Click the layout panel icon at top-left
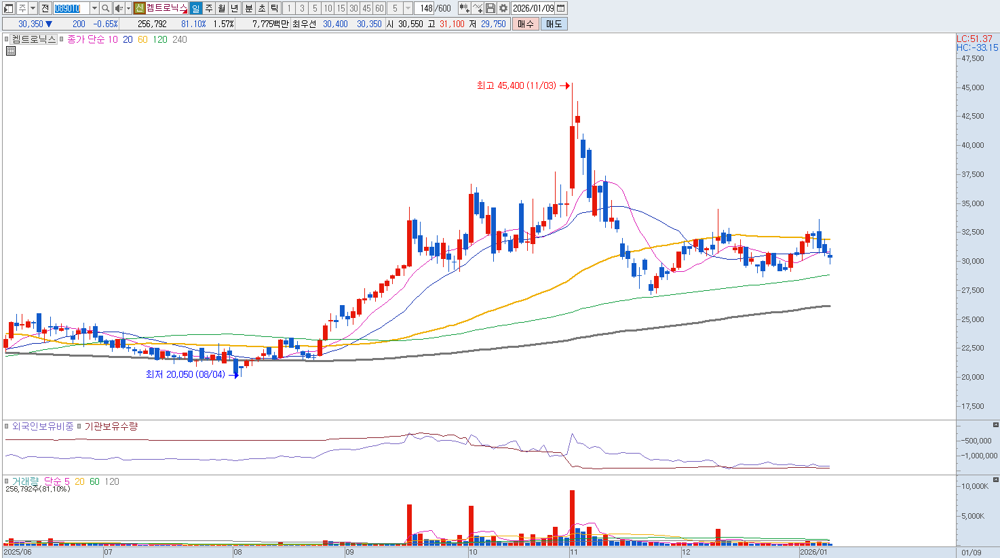Viewport: 1000px width, 558px height. pos(8,8)
